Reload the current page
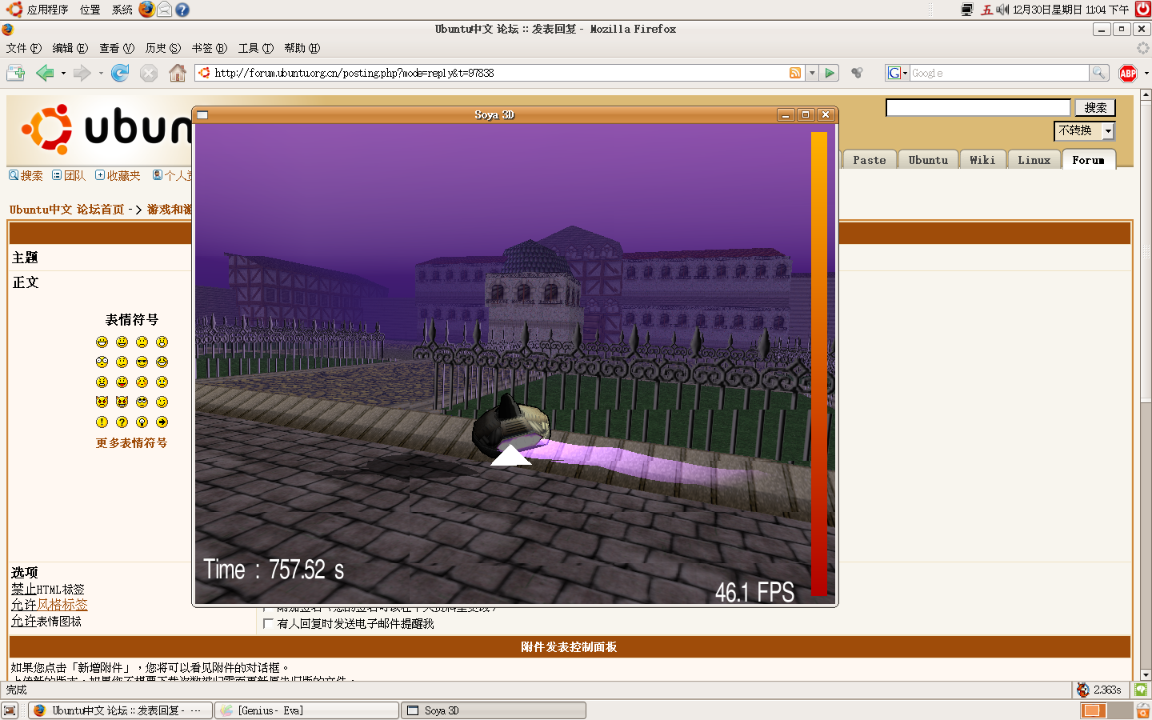The image size is (1152, 720). 120,73
